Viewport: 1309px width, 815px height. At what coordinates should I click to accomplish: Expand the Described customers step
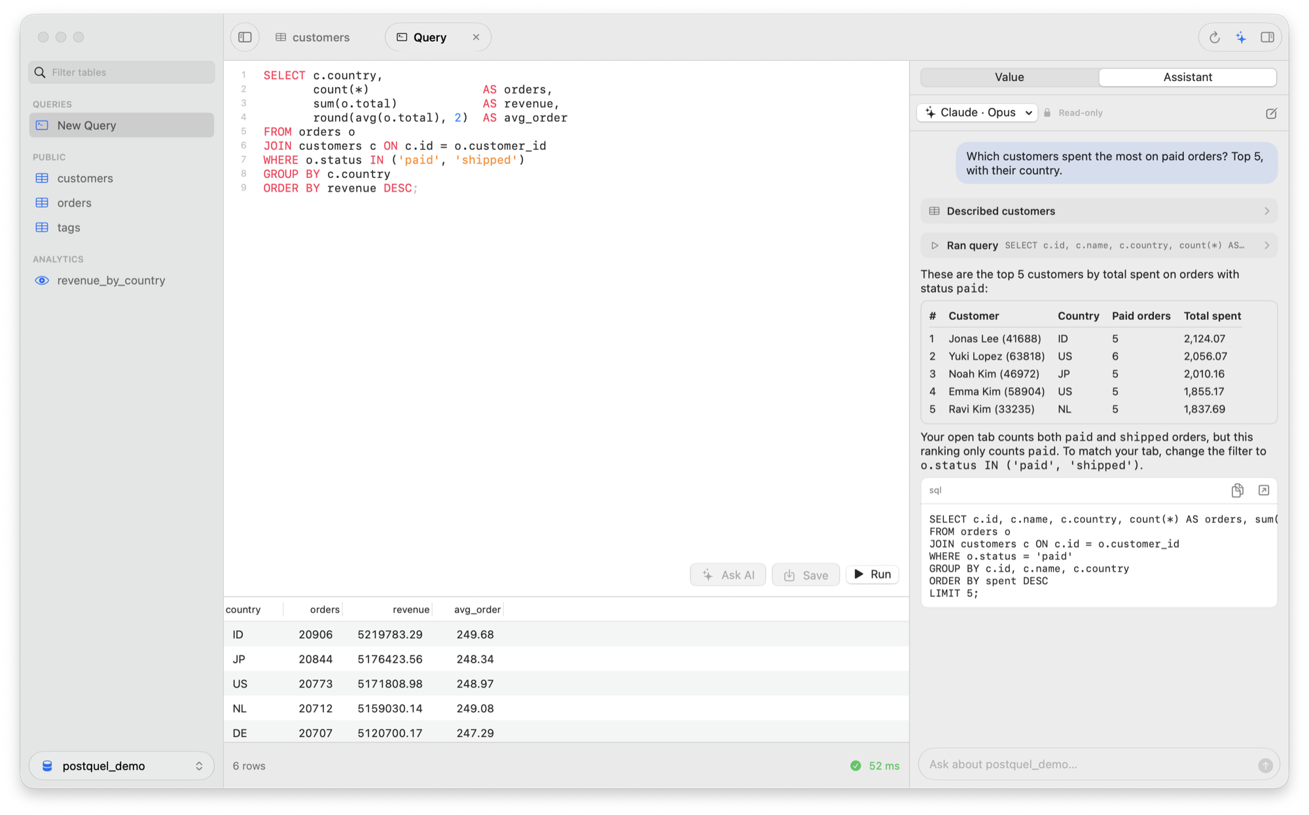pos(1099,211)
